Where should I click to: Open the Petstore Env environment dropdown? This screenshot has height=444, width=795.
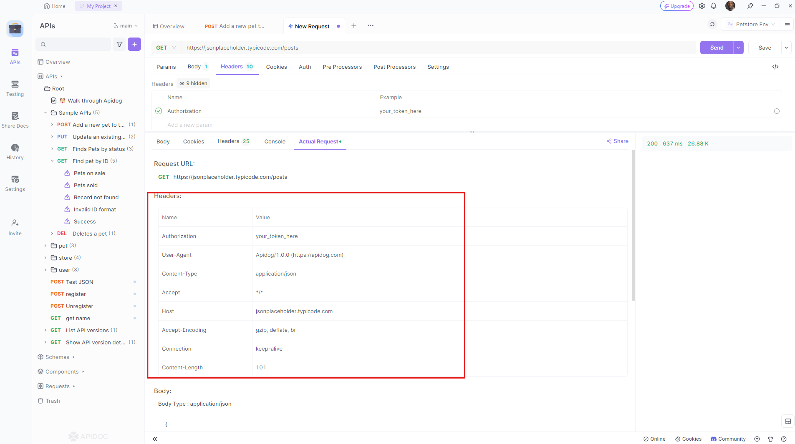[751, 24]
